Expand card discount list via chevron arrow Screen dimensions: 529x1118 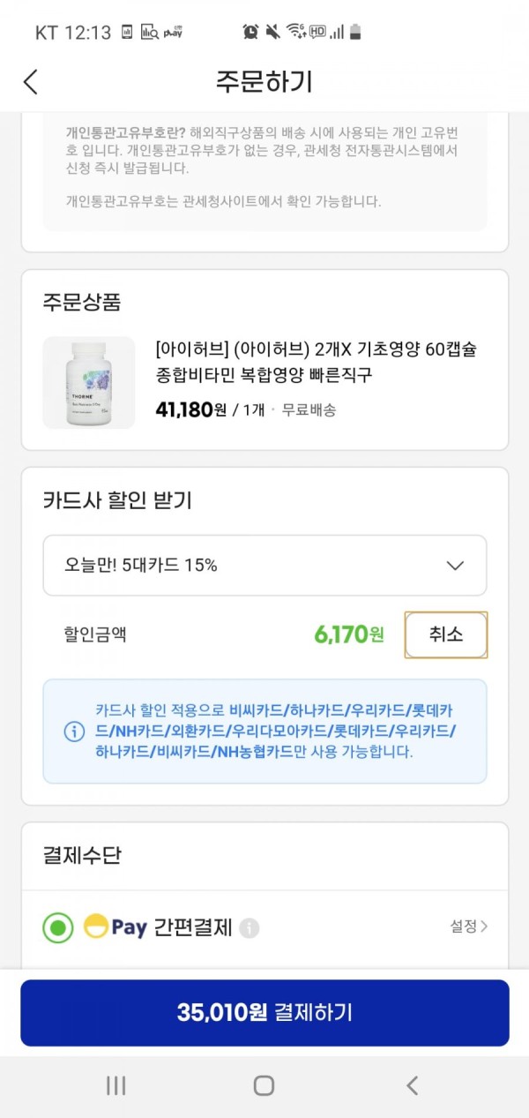pos(455,566)
